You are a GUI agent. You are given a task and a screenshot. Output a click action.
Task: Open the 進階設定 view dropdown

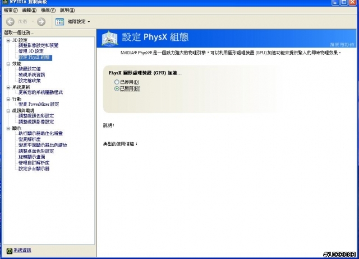[79, 22]
